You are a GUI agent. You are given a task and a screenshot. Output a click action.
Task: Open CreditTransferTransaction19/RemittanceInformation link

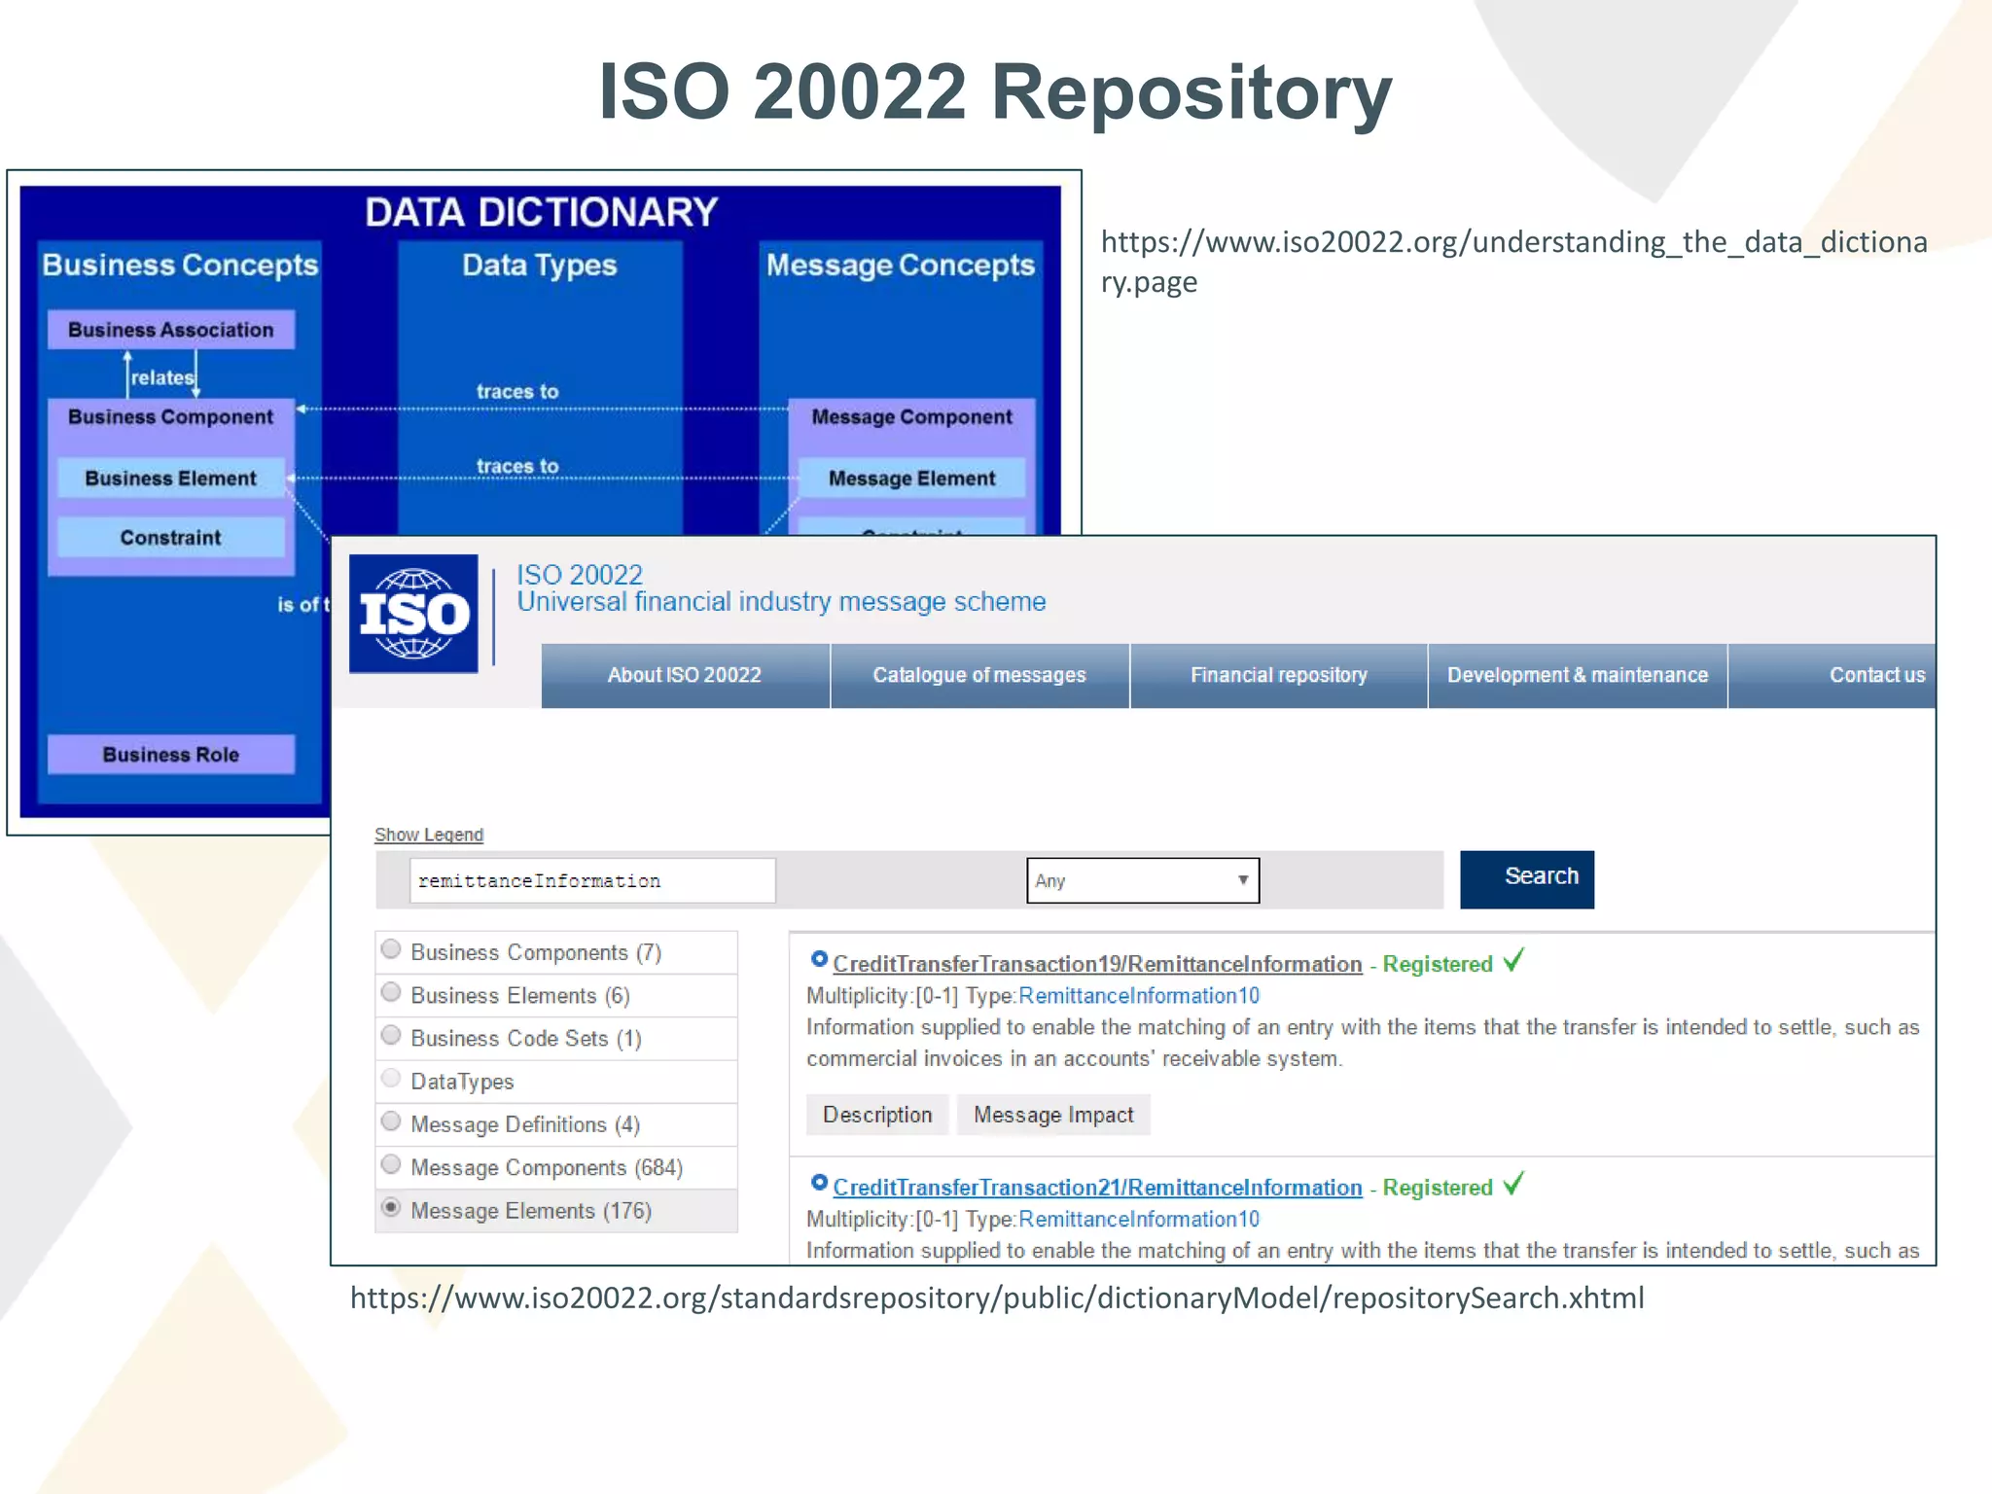tap(1097, 964)
